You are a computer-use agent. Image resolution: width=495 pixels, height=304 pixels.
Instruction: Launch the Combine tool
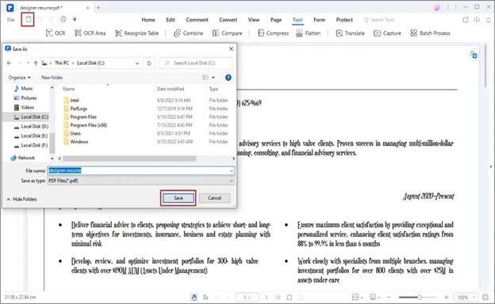(189, 33)
